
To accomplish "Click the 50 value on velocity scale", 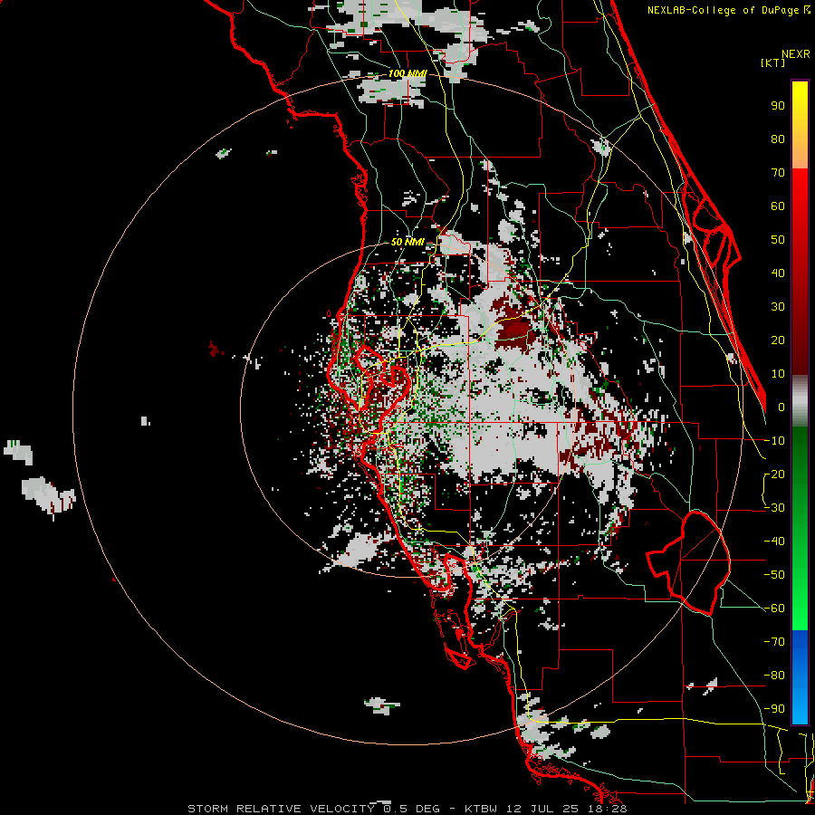I will pyautogui.click(x=778, y=240).
